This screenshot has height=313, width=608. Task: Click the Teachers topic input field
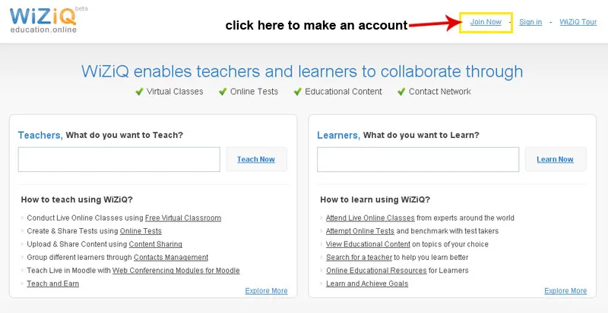tap(119, 159)
